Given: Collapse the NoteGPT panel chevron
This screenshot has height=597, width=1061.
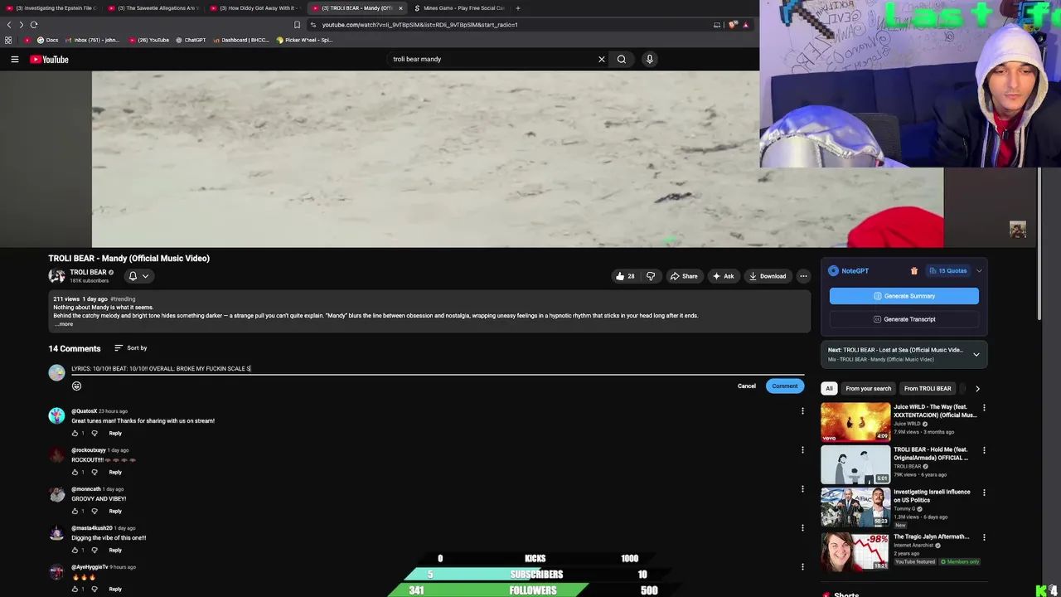Looking at the screenshot, I should point(979,270).
